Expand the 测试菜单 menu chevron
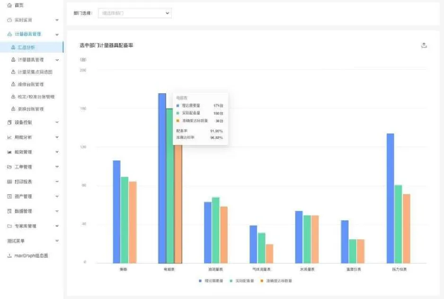The image size is (444, 299). pyautogui.click(x=57, y=241)
